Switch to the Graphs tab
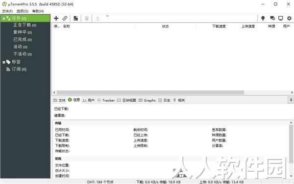This screenshot has width=294, height=184. coord(147,100)
